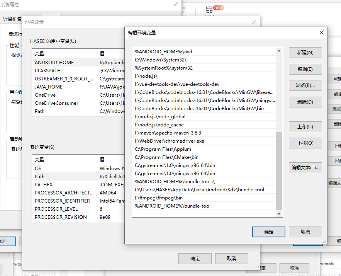Close the 系统属性 window

click(x=176, y=4)
